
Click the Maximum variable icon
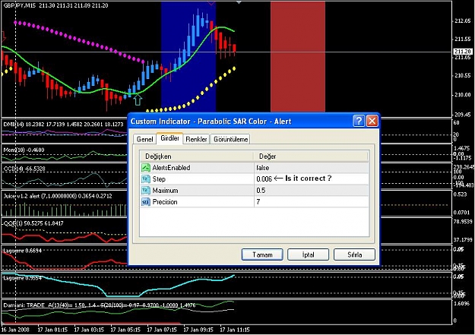click(146, 190)
